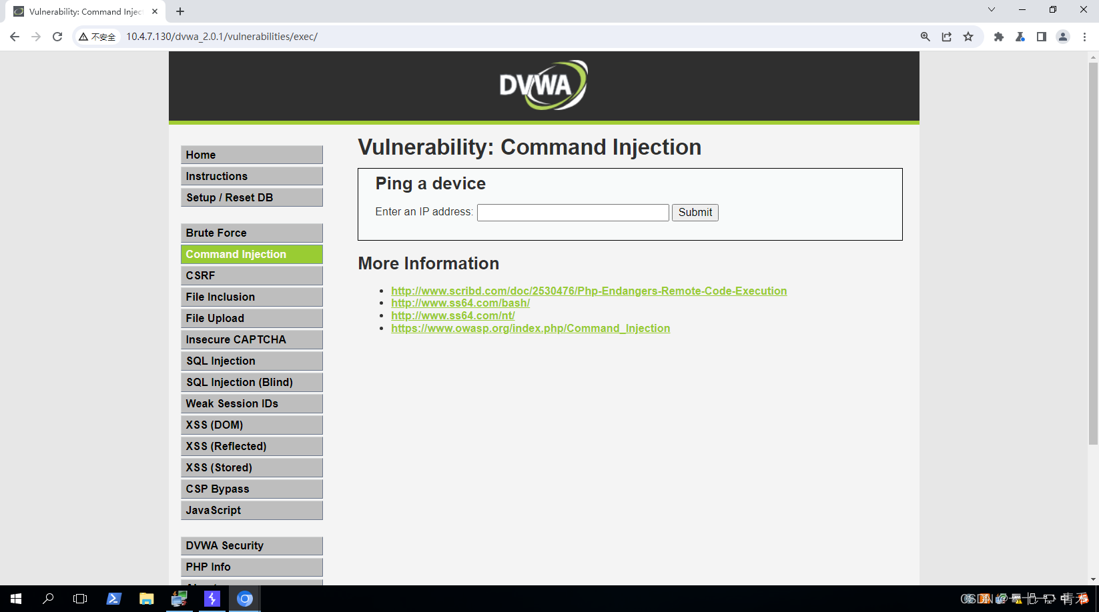Click the browser forward arrow

coord(36,37)
